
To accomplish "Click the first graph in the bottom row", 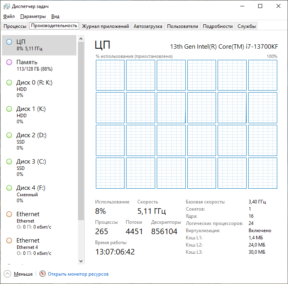I will [110, 173].
